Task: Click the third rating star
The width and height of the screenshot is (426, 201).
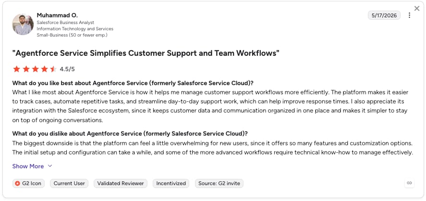Action: pyautogui.click(x=35, y=69)
